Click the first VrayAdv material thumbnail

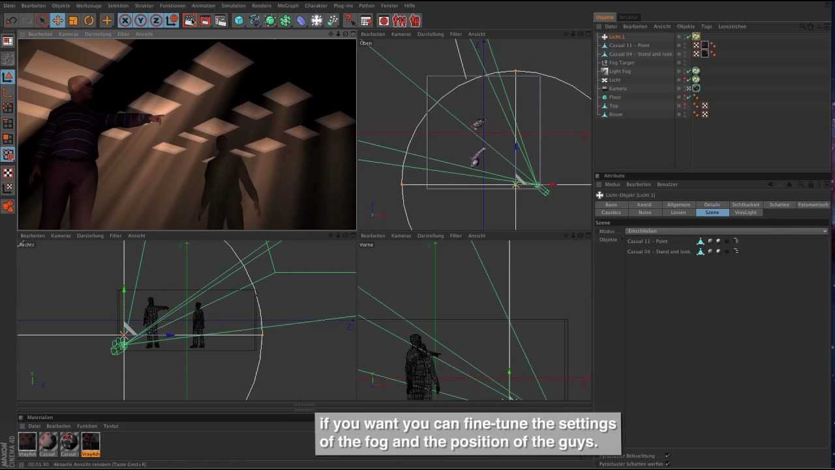click(27, 442)
